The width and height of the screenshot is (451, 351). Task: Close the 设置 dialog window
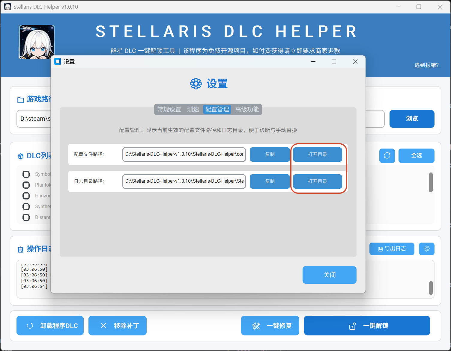(x=355, y=62)
